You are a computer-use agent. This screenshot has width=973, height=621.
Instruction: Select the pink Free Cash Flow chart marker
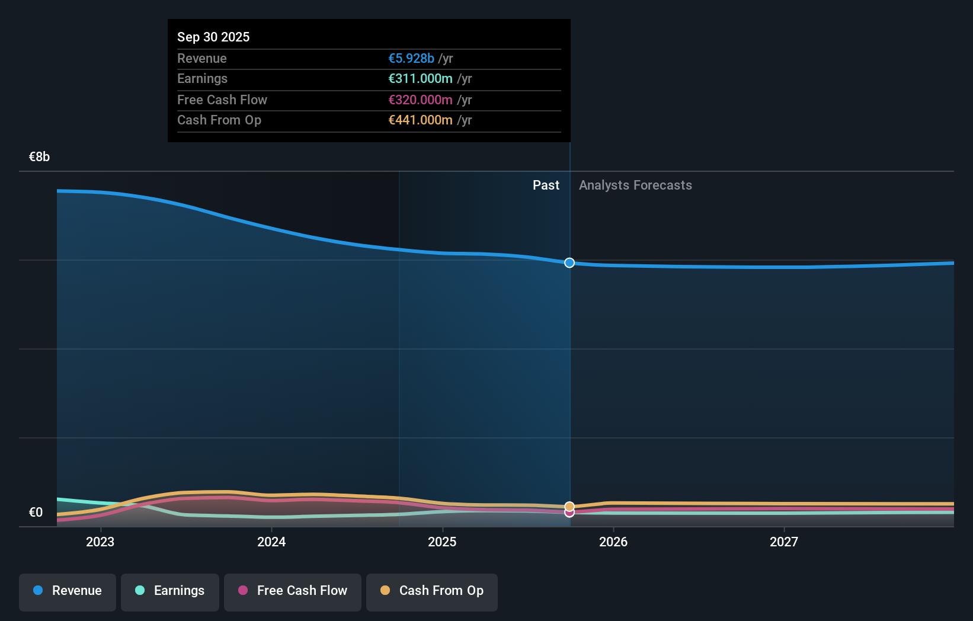(x=569, y=514)
